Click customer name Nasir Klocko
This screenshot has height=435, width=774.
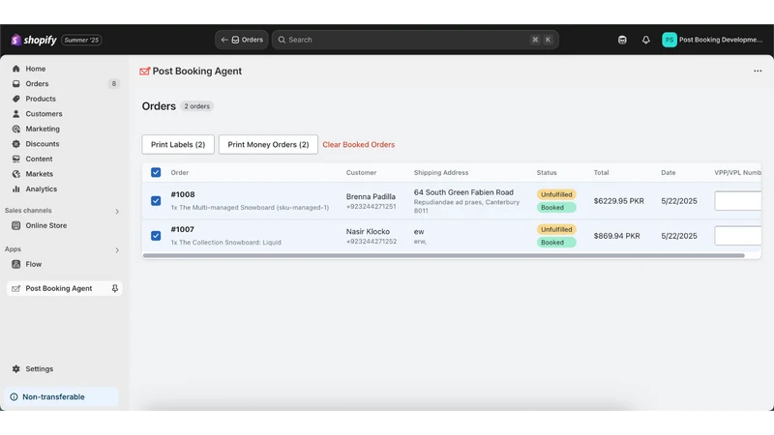368,231
